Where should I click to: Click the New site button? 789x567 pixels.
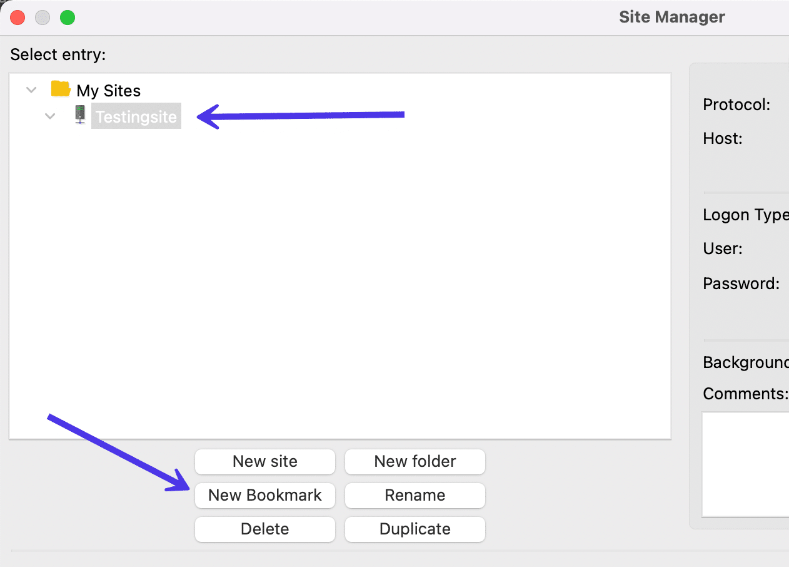264,461
